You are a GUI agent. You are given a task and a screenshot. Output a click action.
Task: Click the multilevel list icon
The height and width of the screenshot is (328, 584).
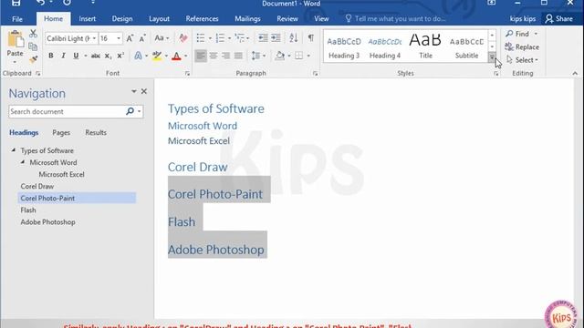(240, 38)
